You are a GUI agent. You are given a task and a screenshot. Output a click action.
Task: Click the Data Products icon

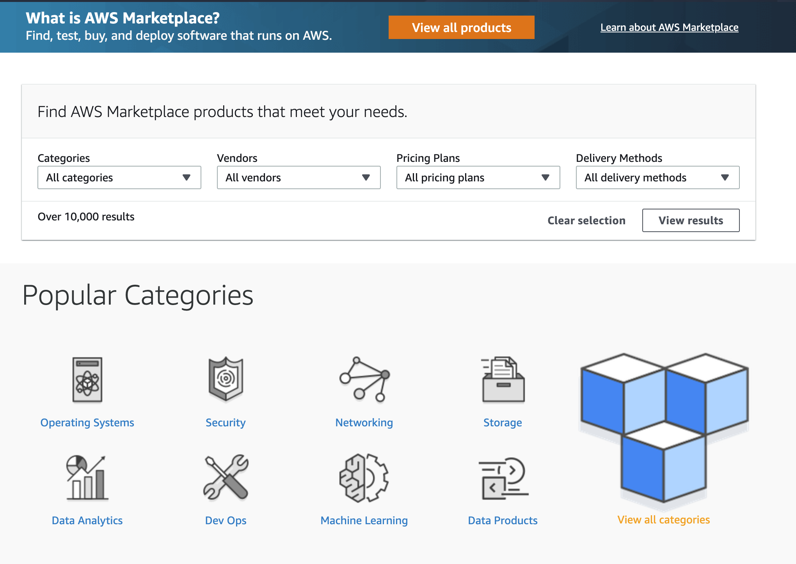coord(503,479)
